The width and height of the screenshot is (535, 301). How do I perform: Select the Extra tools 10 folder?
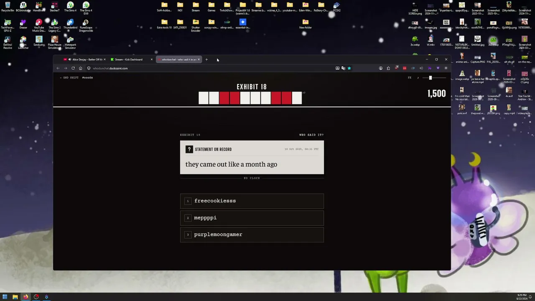[x=164, y=24]
